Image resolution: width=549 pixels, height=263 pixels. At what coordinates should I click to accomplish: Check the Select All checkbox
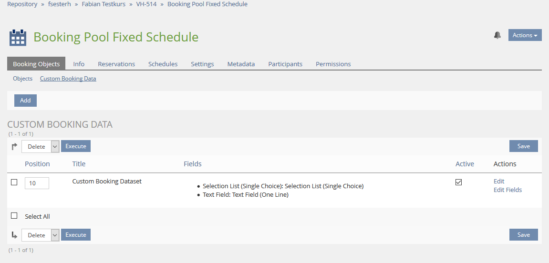click(14, 216)
